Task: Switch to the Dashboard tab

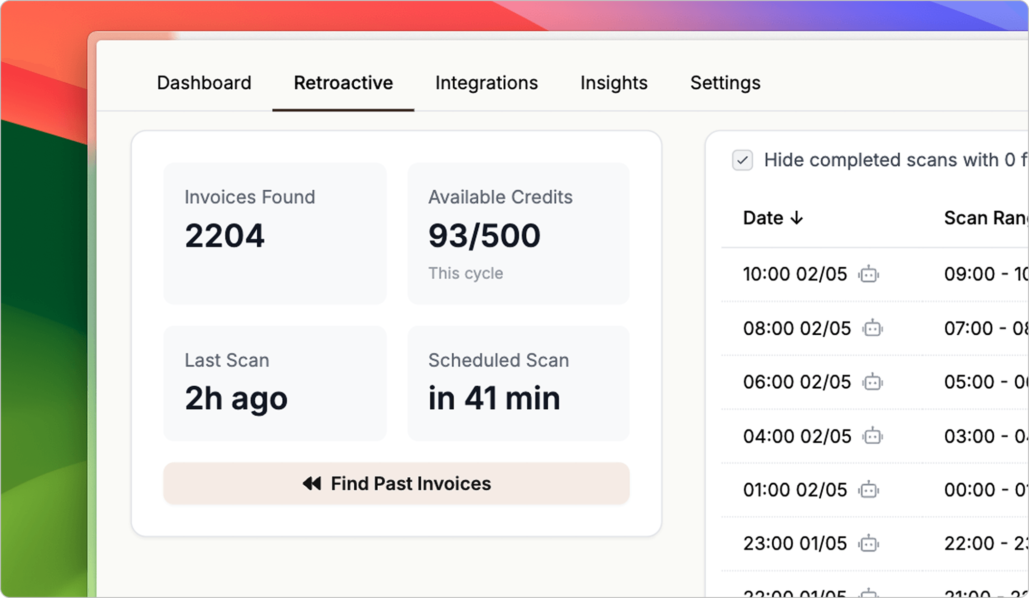Action: pyautogui.click(x=204, y=83)
